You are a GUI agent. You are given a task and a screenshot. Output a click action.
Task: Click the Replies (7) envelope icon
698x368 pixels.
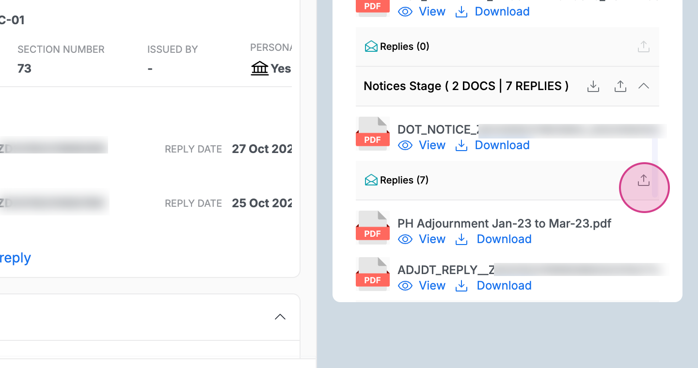coord(371,180)
